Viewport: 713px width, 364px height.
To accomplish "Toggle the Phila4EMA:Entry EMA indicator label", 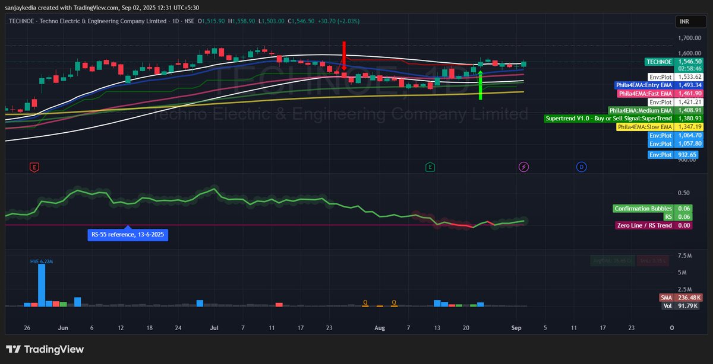I will [x=643, y=85].
